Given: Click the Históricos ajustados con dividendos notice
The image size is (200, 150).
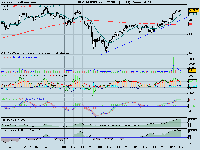Looking at the screenshot, I should click(x=47, y=53).
